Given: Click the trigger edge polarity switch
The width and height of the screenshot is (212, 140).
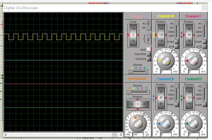Looking at the screenshot, I should [x=149, y=39].
